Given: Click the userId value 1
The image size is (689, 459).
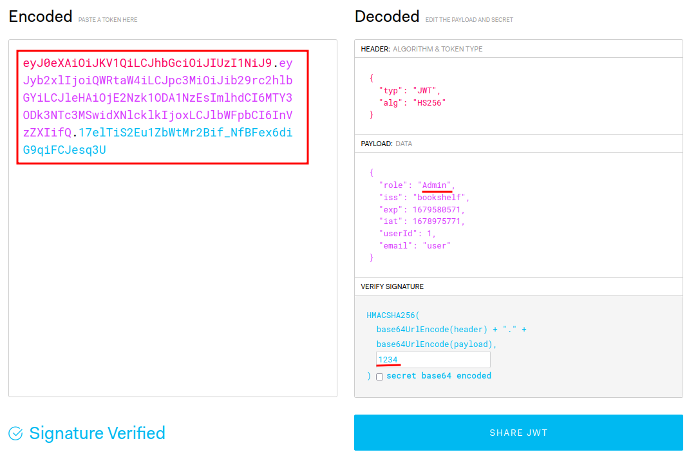Looking at the screenshot, I should (x=429, y=234).
